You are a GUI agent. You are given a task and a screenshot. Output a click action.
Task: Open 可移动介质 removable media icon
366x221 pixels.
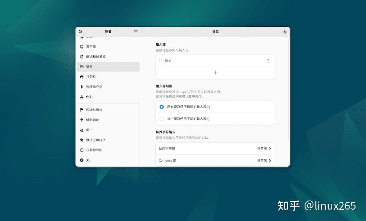pos(82,87)
